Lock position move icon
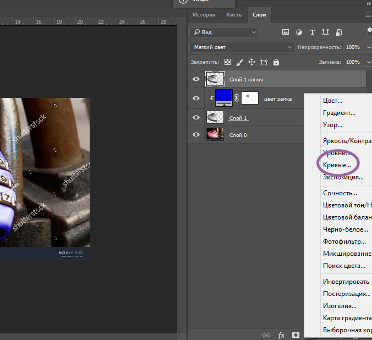372x340 pixels. click(251, 62)
